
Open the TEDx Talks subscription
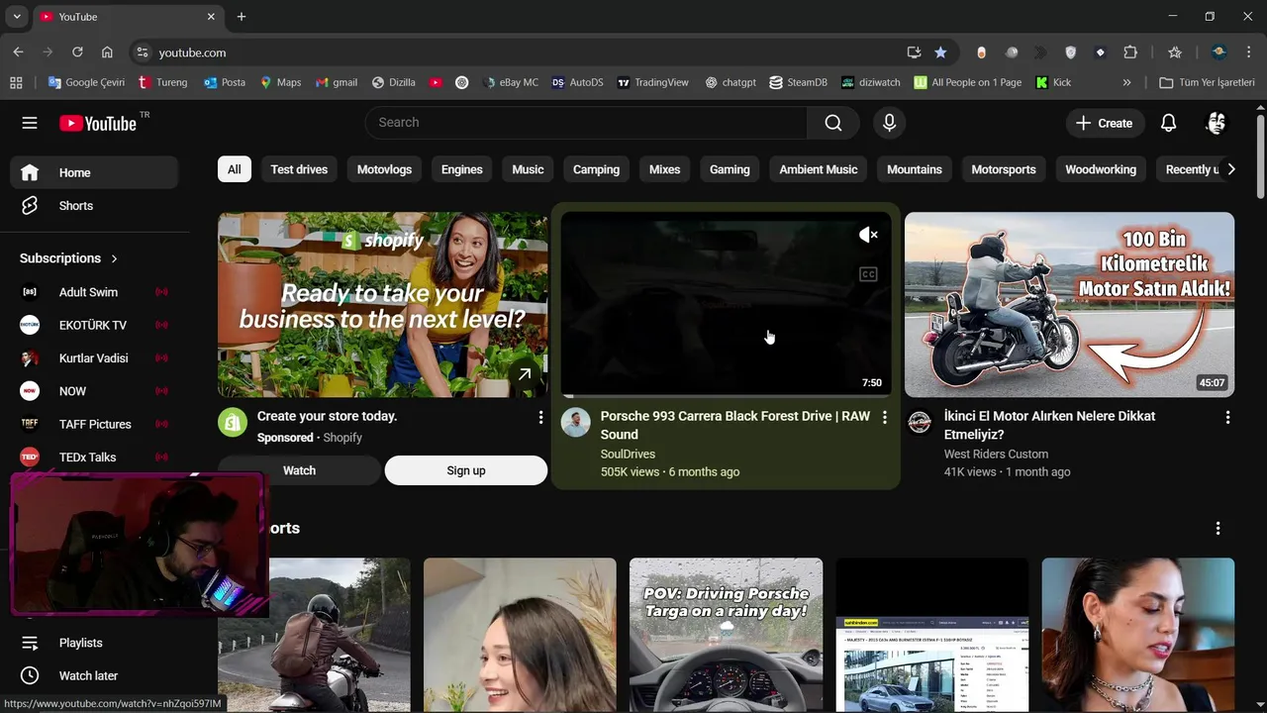coord(94,458)
